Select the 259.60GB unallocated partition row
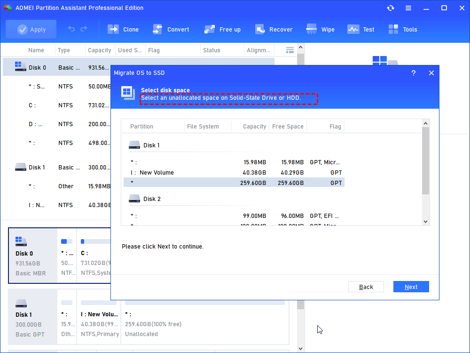The image size is (470, 353). [234, 183]
